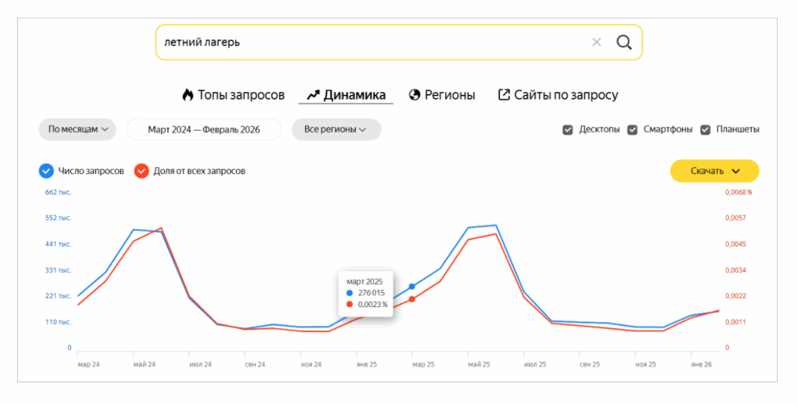Click the blue March 2025 data point

tap(412, 287)
